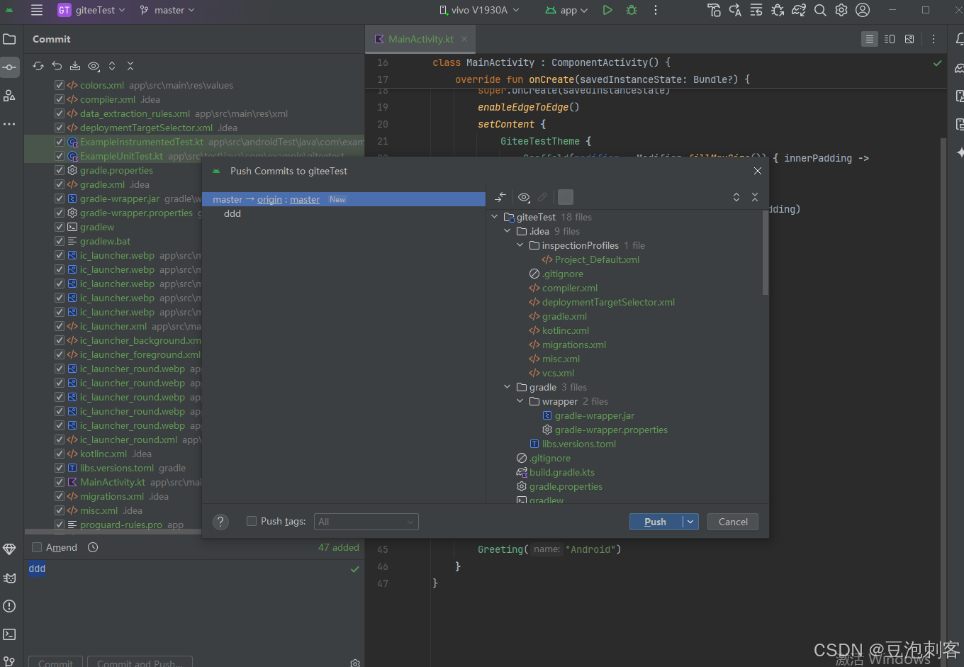964x667 pixels.
Task: Open editor tab options (three dots)
Action: [x=934, y=39]
